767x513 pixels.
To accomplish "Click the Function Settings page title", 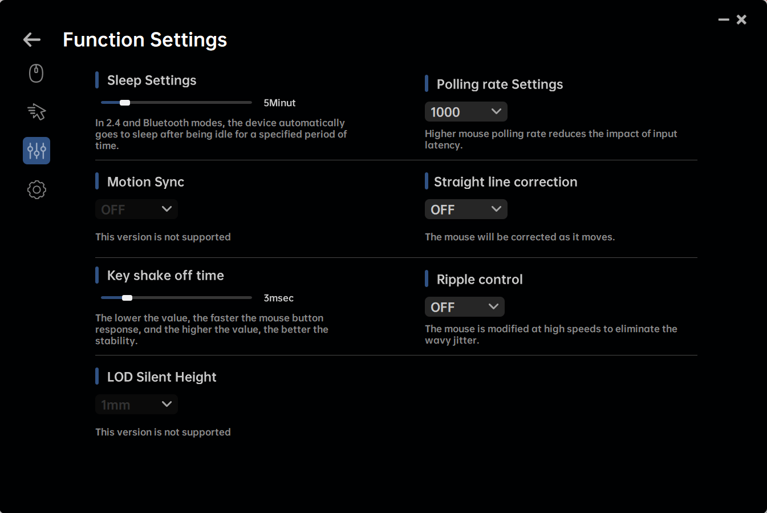I will point(145,40).
